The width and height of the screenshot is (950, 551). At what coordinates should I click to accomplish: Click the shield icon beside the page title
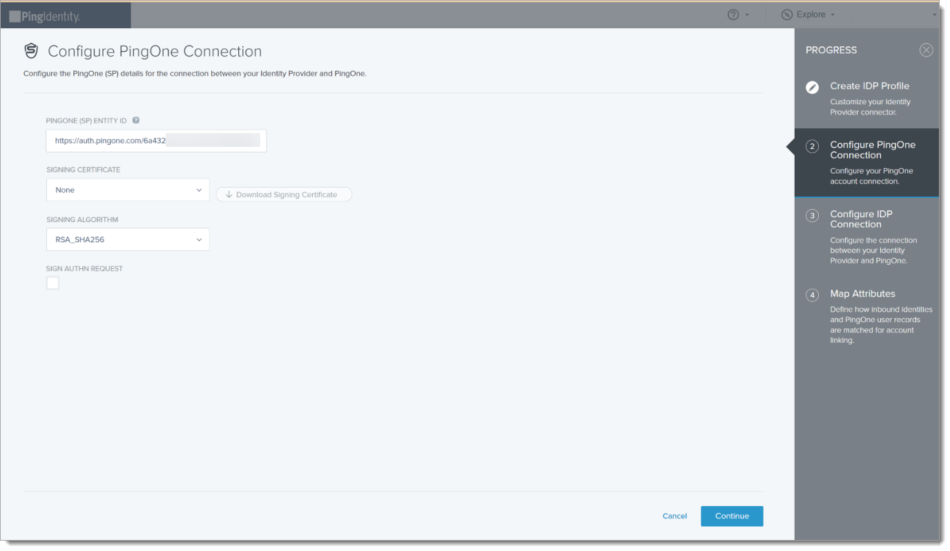pos(31,51)
